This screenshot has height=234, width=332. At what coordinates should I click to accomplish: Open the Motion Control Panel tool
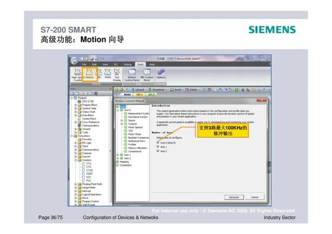pyautogui.click(x=132, y=75)
